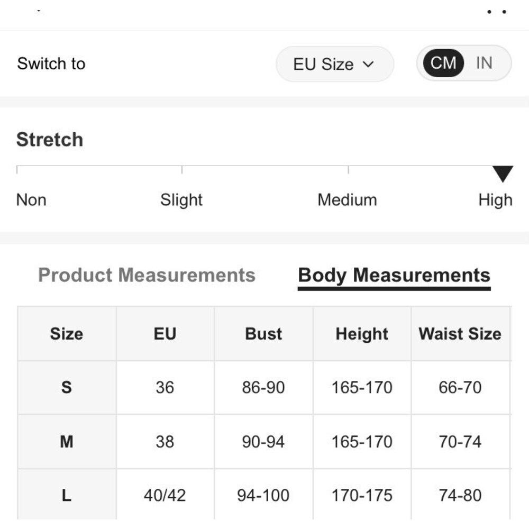Select the Body Measurements tab
The image size is (529, 529).
coord(394,276)
